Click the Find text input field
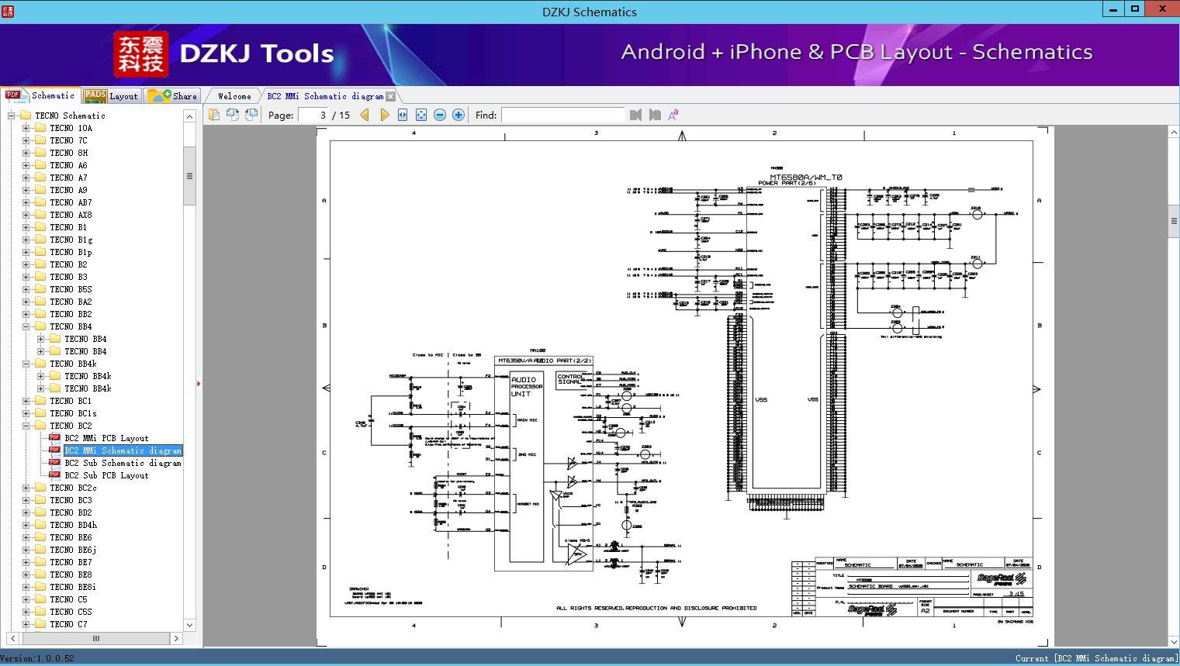This screenshot has height=666, width=1180. click(563, 115)
